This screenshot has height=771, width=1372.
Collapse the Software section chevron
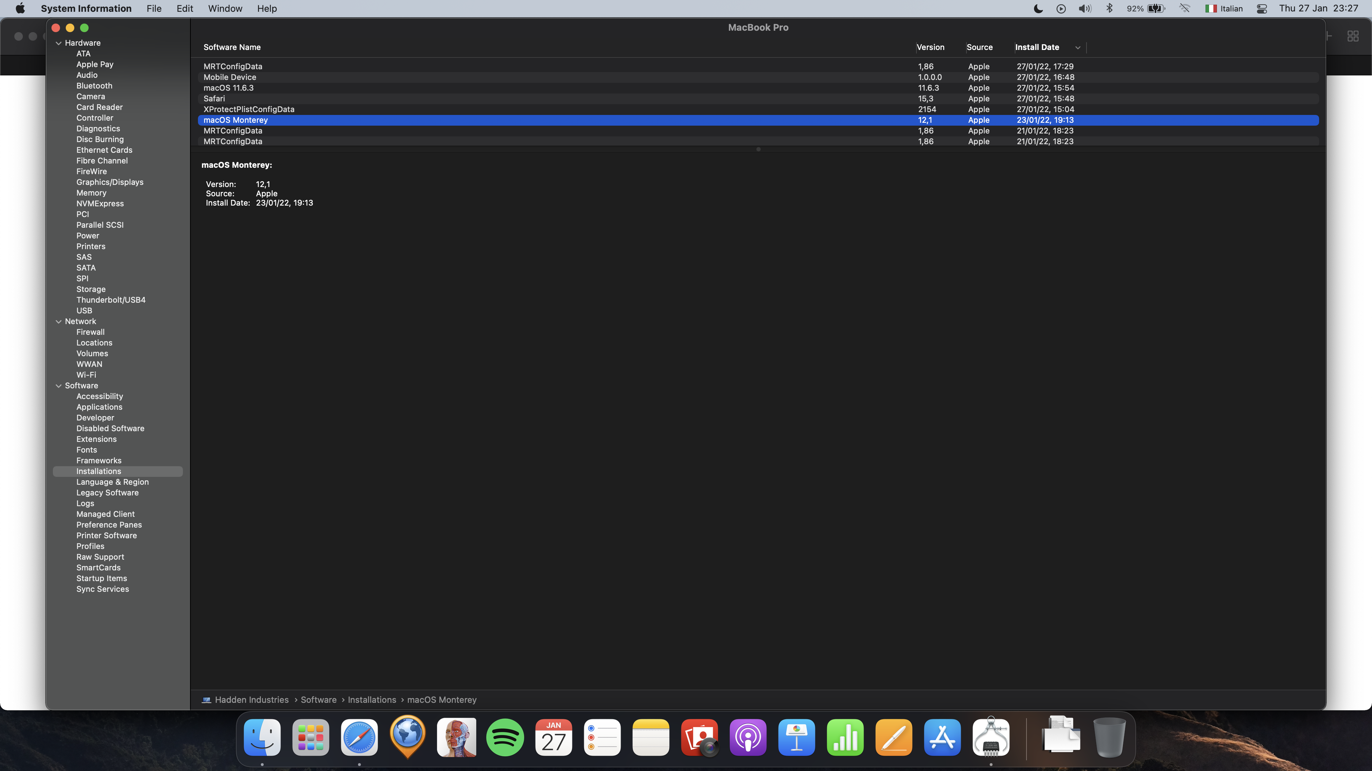pos(59,386)
